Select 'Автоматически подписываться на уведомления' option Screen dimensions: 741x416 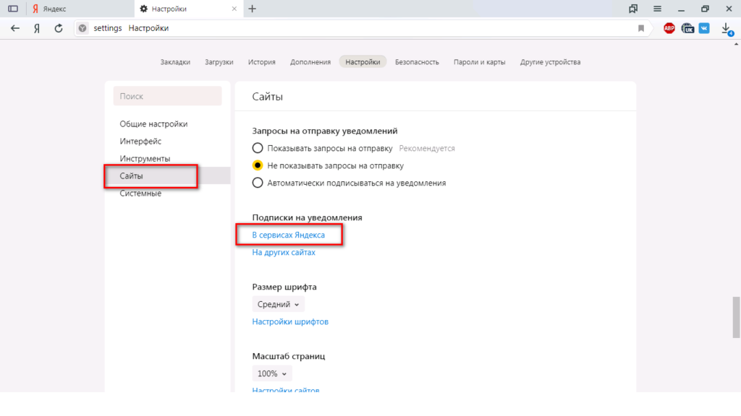point(258,183)
